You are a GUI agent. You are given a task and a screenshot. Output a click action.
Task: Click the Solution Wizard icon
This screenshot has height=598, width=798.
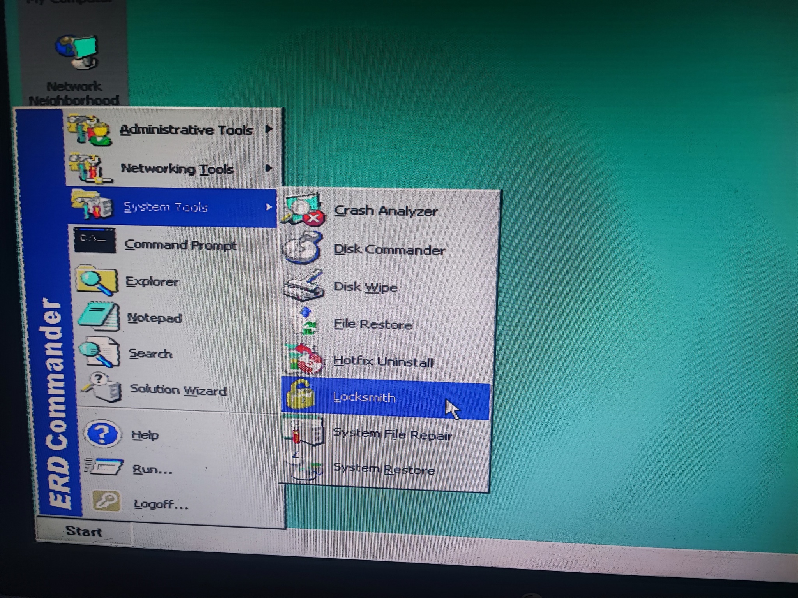pos(102,387)
